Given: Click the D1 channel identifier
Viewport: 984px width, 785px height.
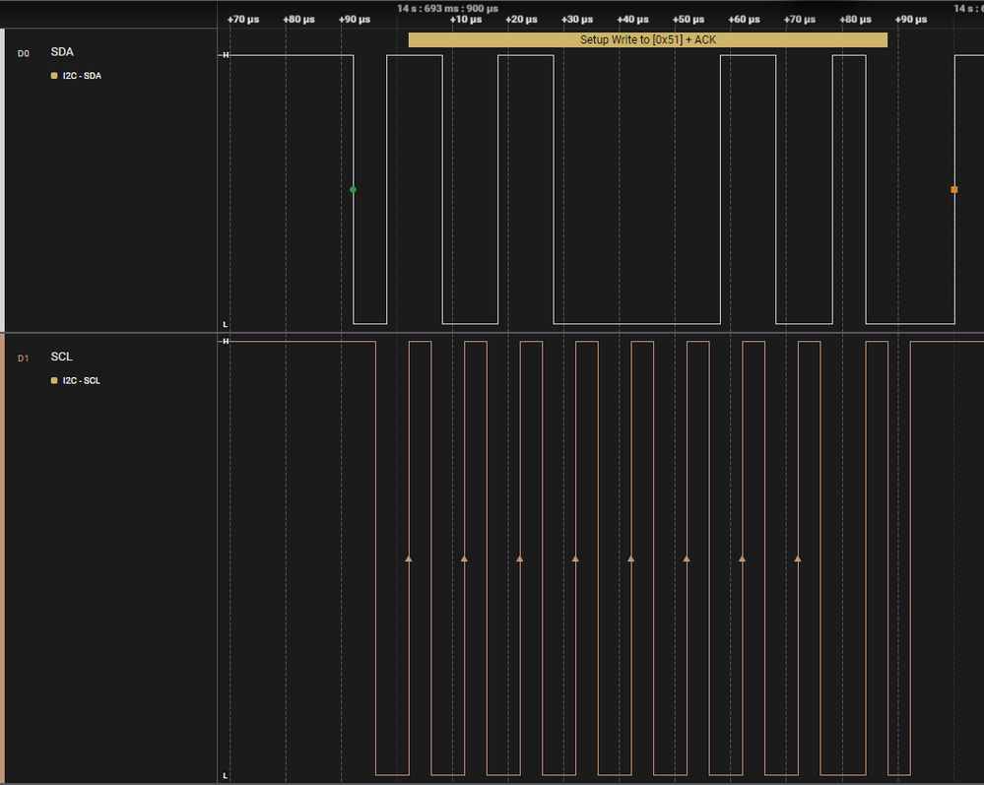Looking at the screenshot, I should 24,359.
